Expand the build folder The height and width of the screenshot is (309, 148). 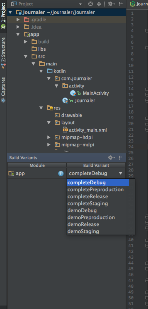(x=26, y=42)
